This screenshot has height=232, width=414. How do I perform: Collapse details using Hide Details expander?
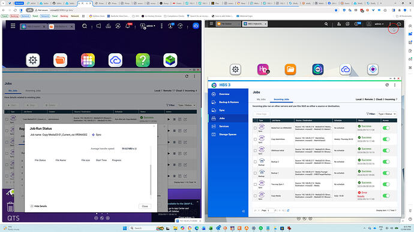(38, 206)
